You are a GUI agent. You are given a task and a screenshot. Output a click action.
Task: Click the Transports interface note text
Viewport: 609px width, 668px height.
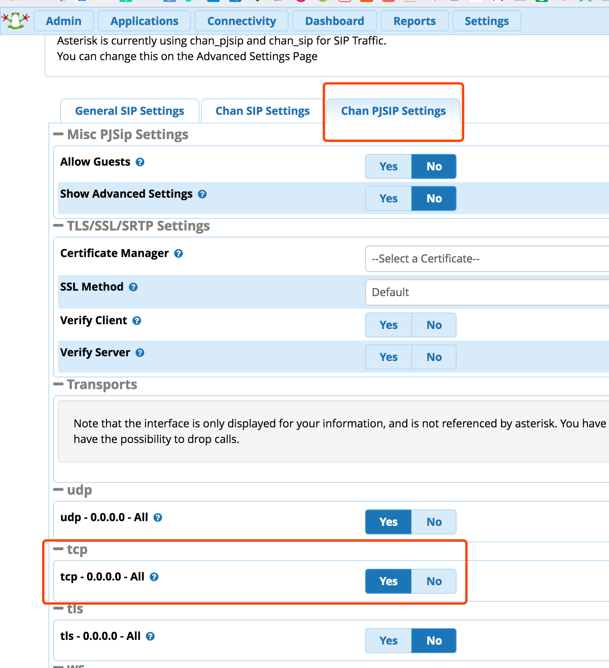pyautogui.click(x=340, y=431)
